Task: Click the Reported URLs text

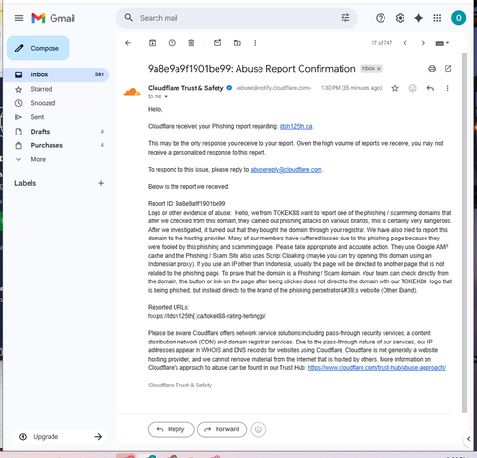Action: coord(168,307)
